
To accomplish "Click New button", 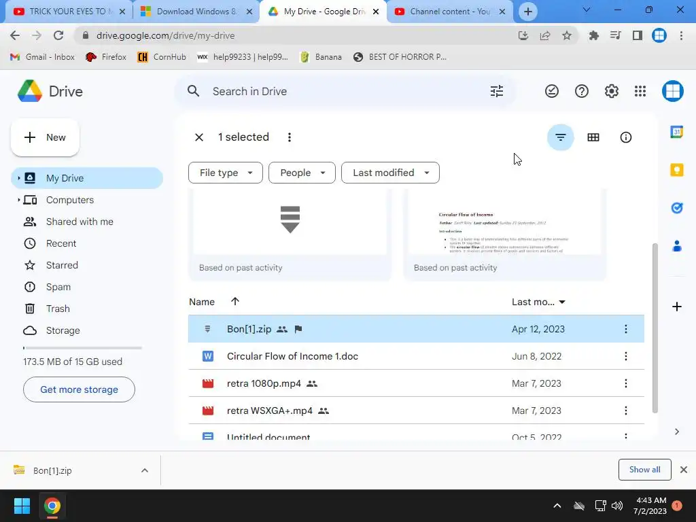I will (x=45, y=137).
